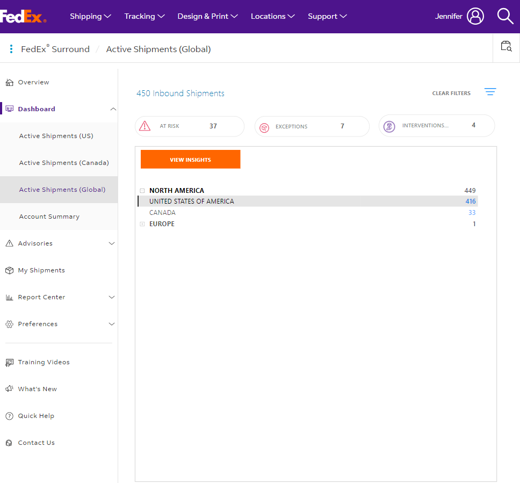Open Training Videos
This screenshot has width=520, height=483.
44,362
